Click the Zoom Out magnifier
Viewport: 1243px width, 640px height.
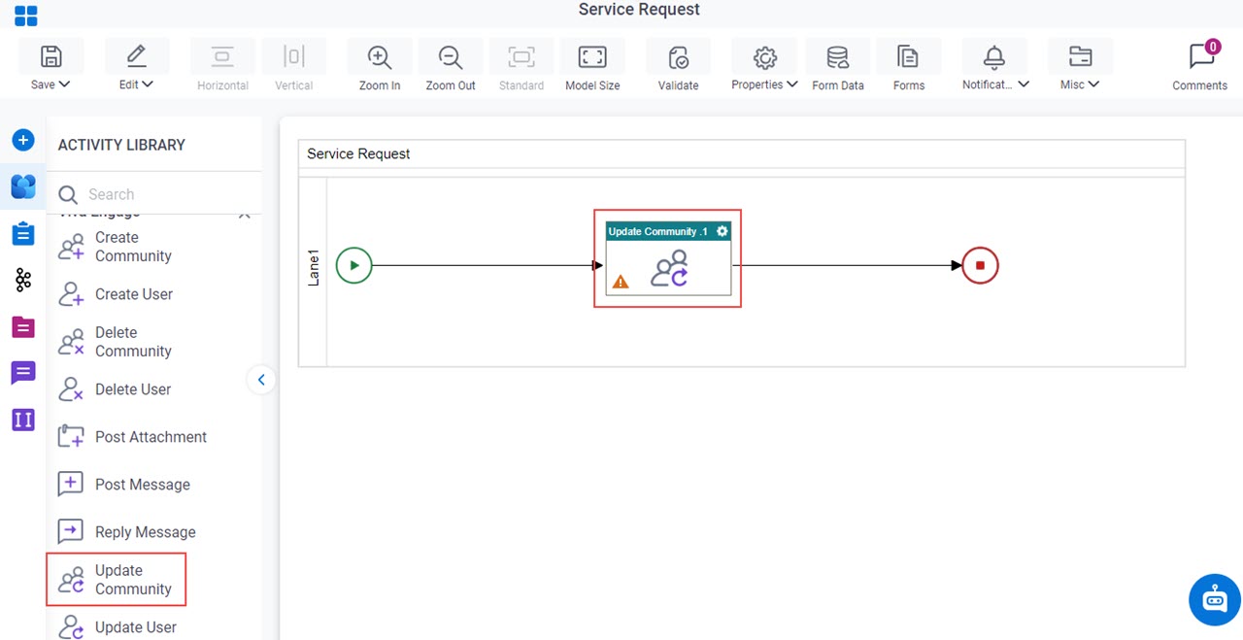tap(451, 56)
